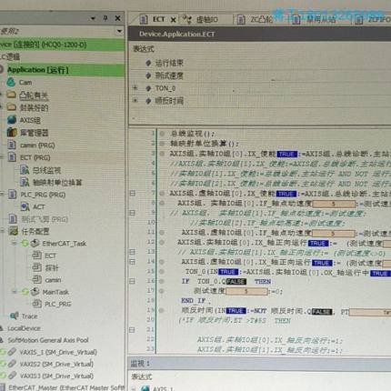The width and height of the screenshot is (391, 391).
Task: Click the value field on line 8
Action: pyautogui.click(x=334, y=204)
